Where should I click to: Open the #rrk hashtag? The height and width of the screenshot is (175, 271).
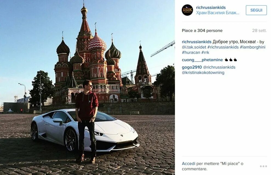click(x=205, y=52)
